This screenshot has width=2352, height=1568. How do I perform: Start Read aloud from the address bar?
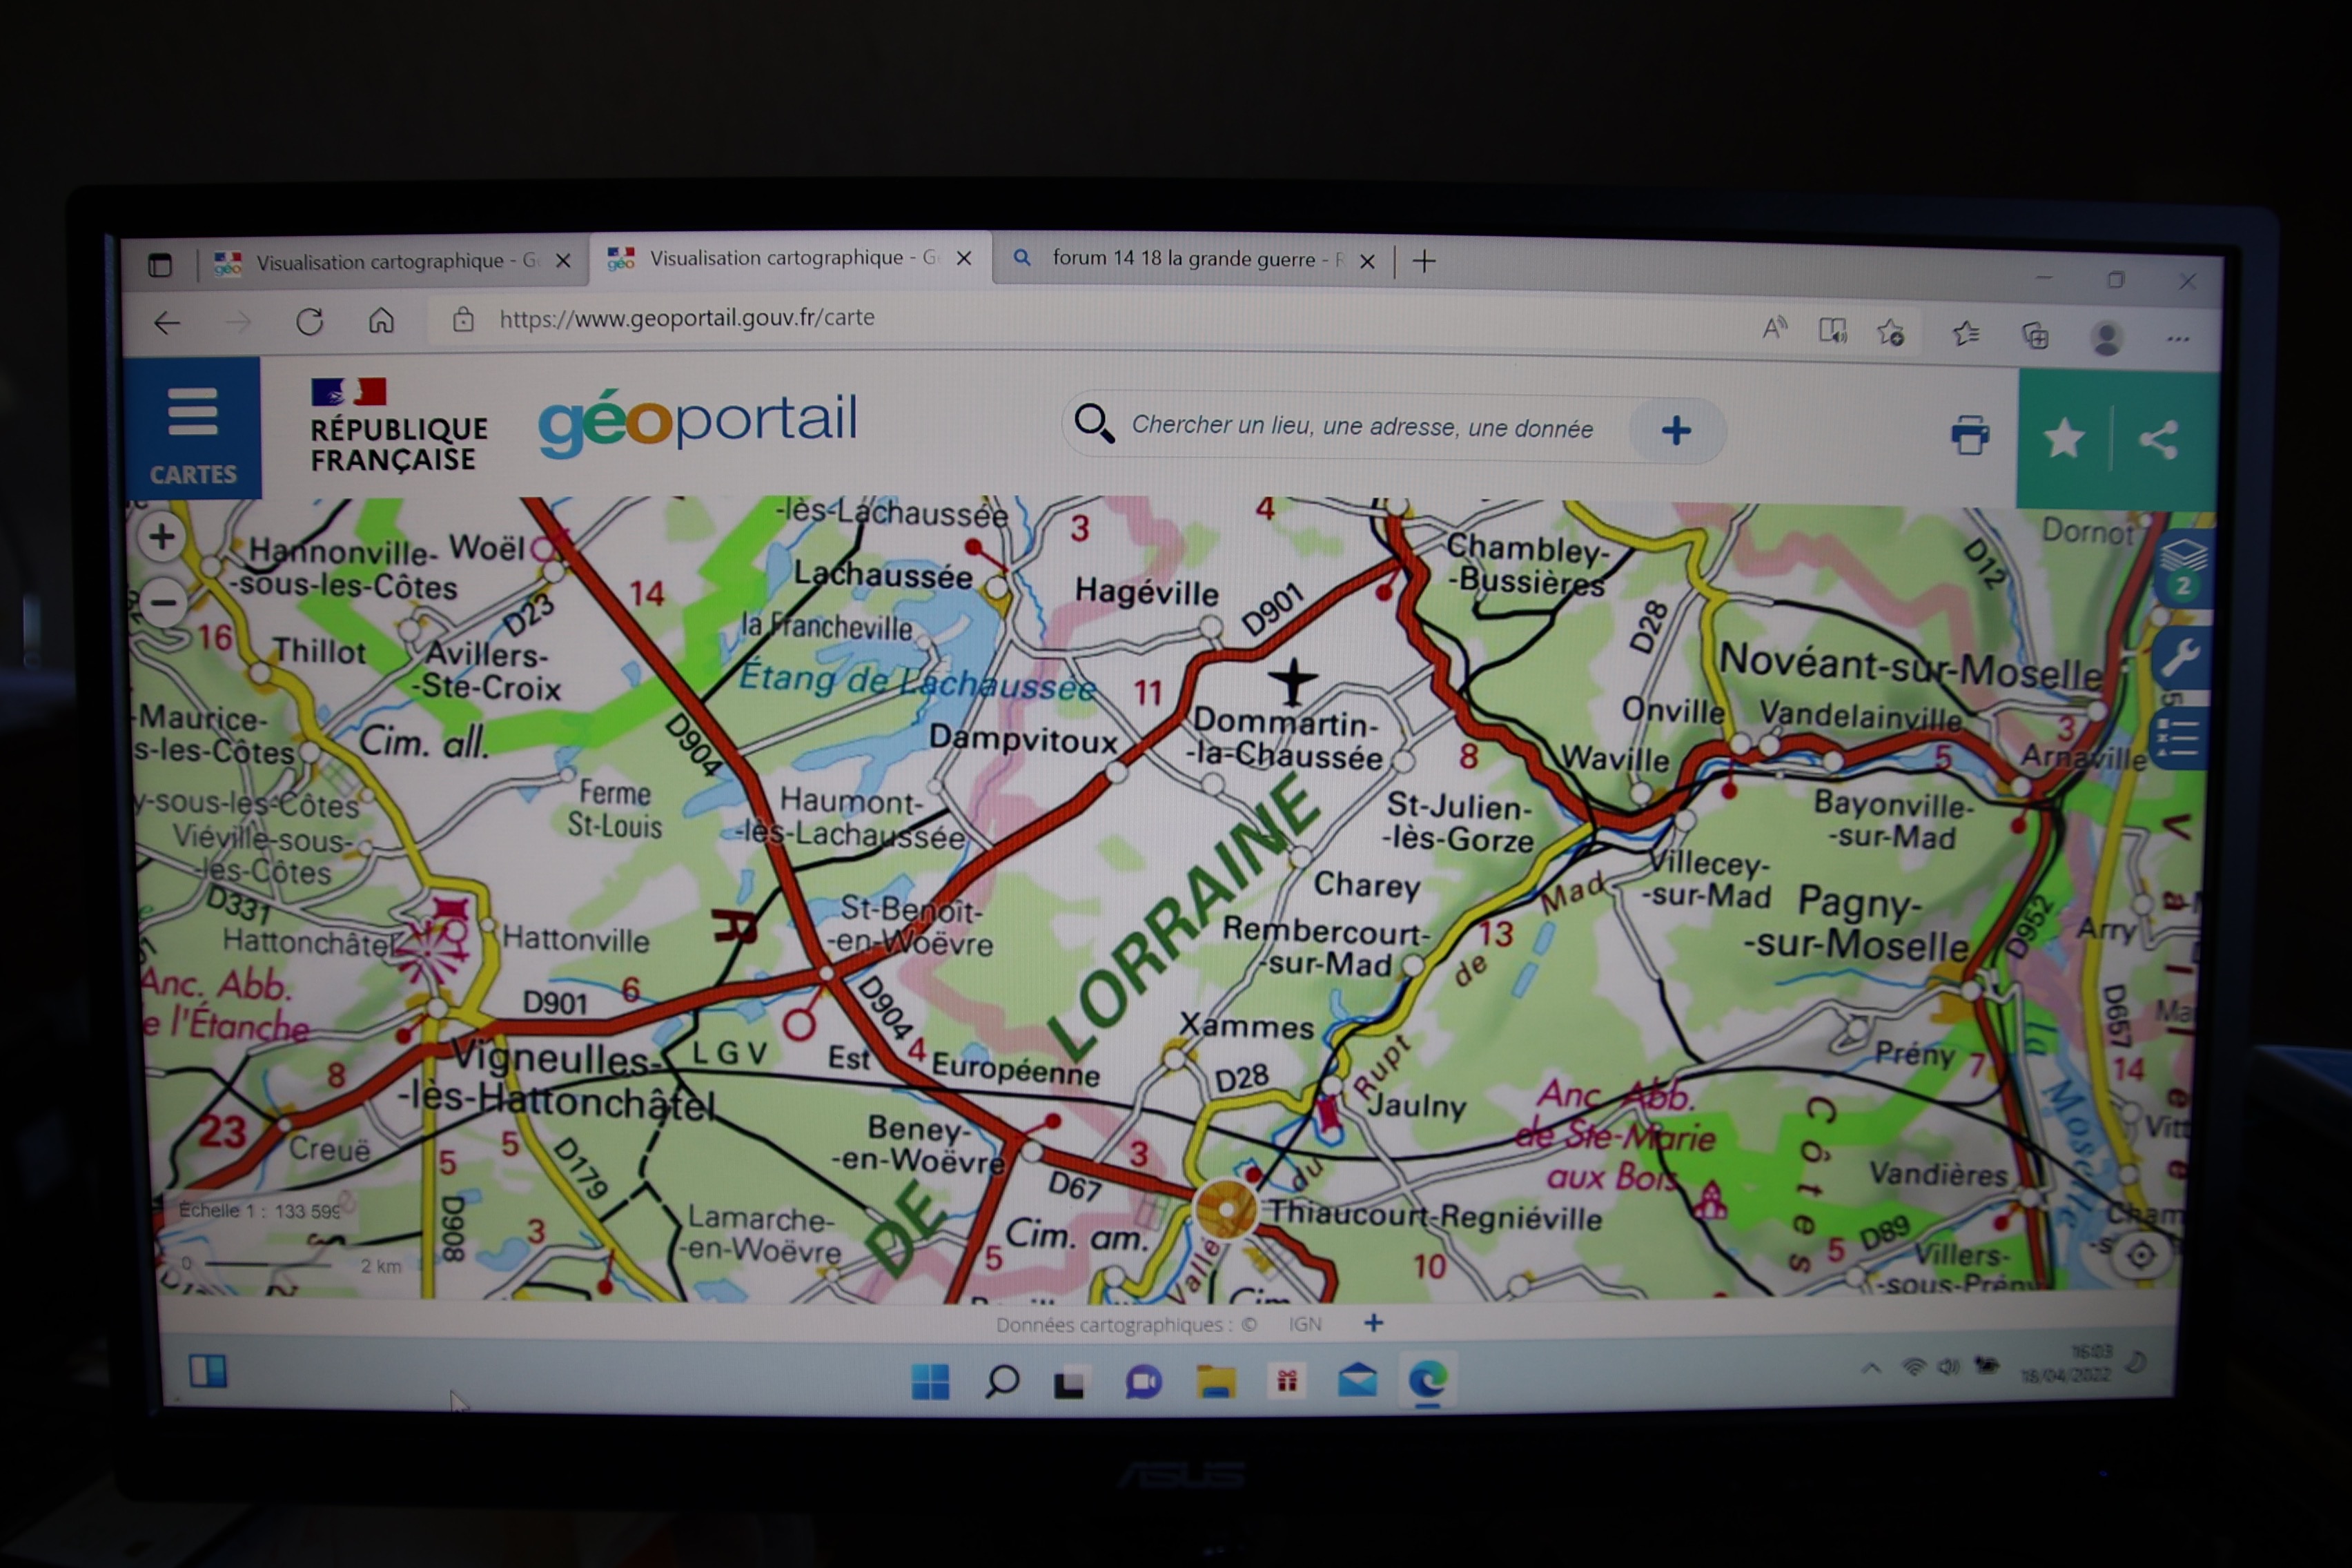point(1774,329)
